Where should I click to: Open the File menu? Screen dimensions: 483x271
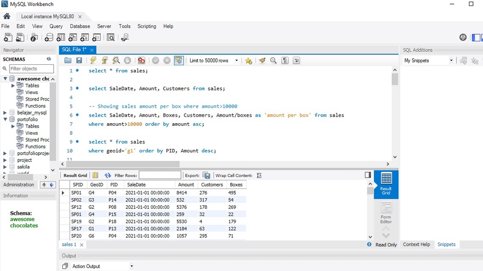click(5, 26)
